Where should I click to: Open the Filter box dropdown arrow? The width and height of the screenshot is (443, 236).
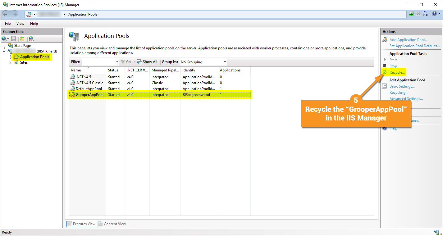click(117, 62)
